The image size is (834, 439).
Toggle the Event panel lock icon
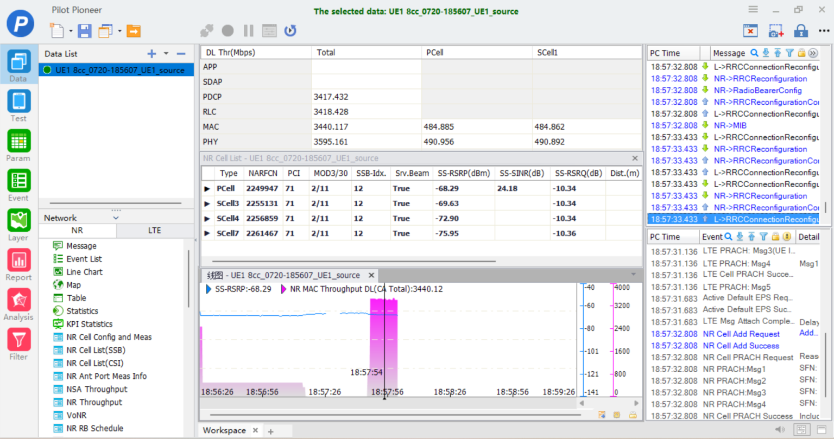coord(775,237)
